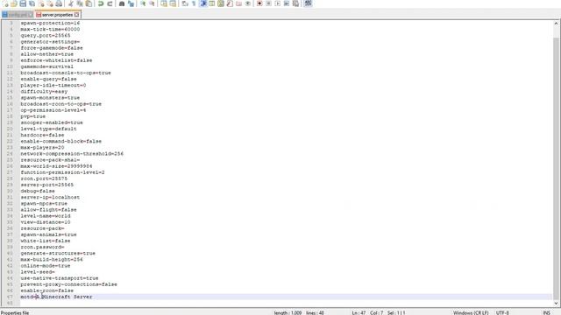Click "Windows (CR LF)" in status bar
The image size is (561, 315).
[x=471, y=312]
